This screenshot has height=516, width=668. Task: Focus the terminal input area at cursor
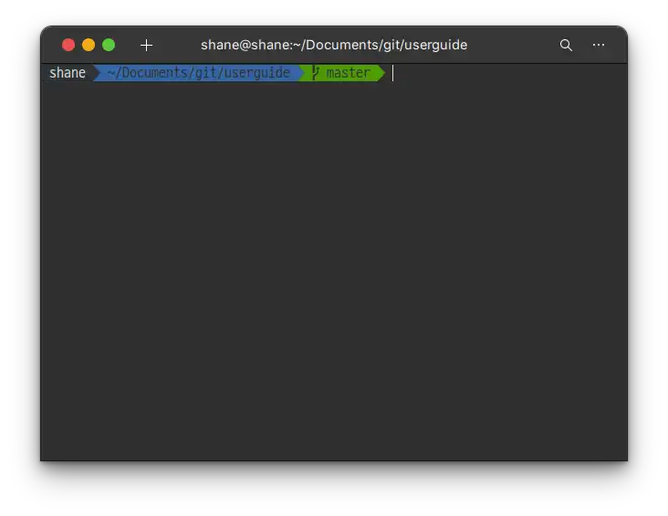(x=392, y=73)
